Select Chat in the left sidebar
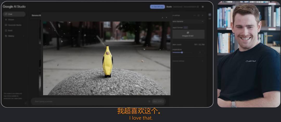 14,14
